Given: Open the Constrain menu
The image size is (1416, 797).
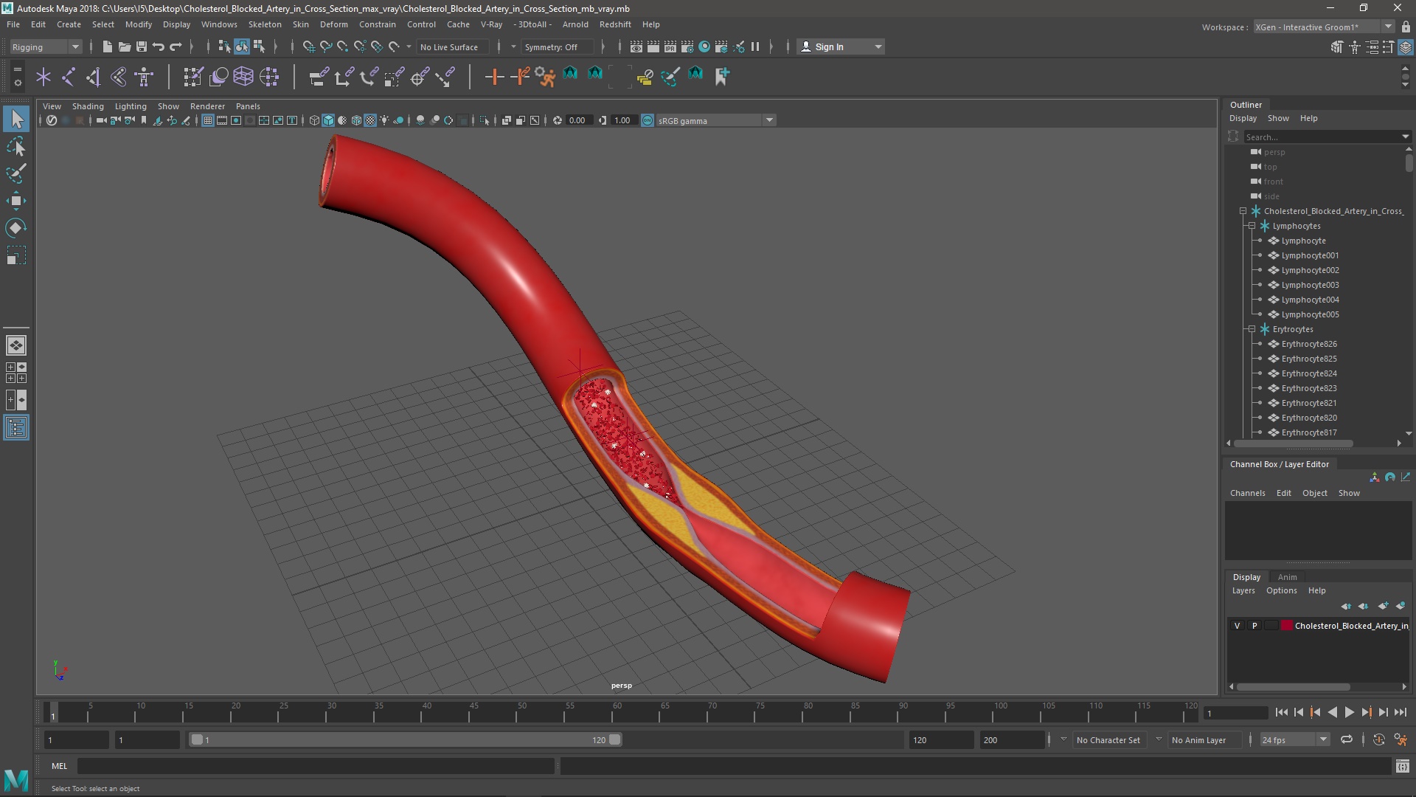Looking at the screenshot, I should coord(377,24).
